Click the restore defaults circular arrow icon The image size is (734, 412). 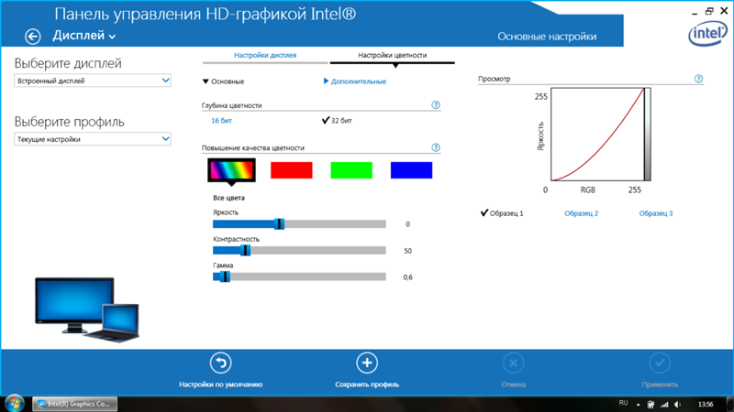(220, 363)
